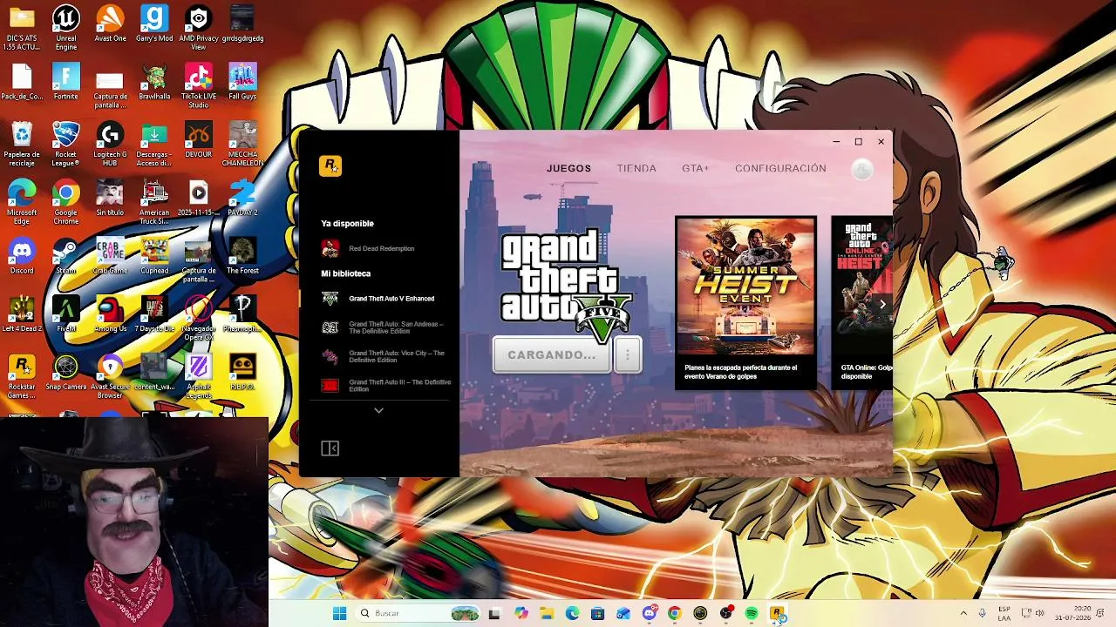This screenshot has height=627, width=1116.
Task: Open the 7 Days to Die shortcut
Action: point(154,314)
